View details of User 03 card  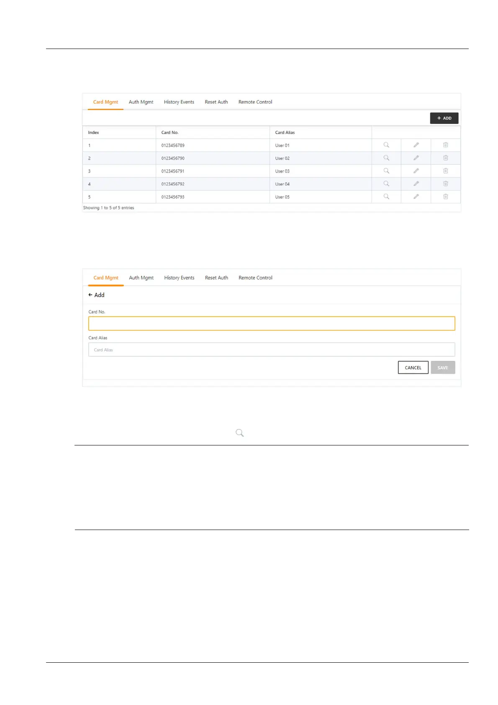point(386,171)
